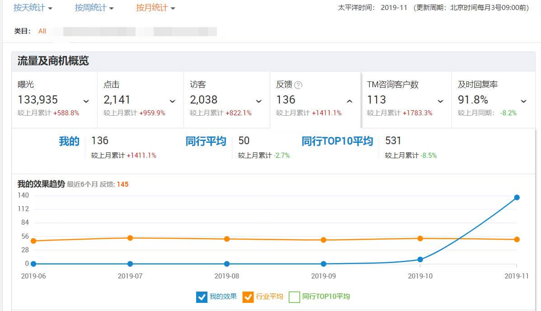
Task: Expand the 点击 metric card chevron
Action: [x=172, y=101]
